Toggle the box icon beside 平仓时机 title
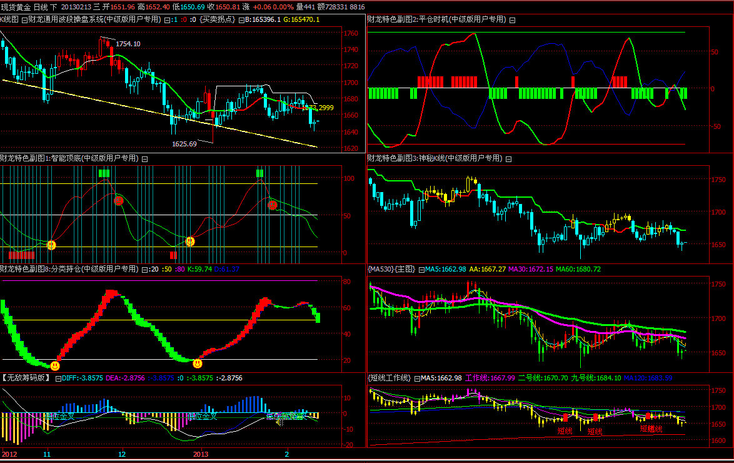 (x=512, y=20)
